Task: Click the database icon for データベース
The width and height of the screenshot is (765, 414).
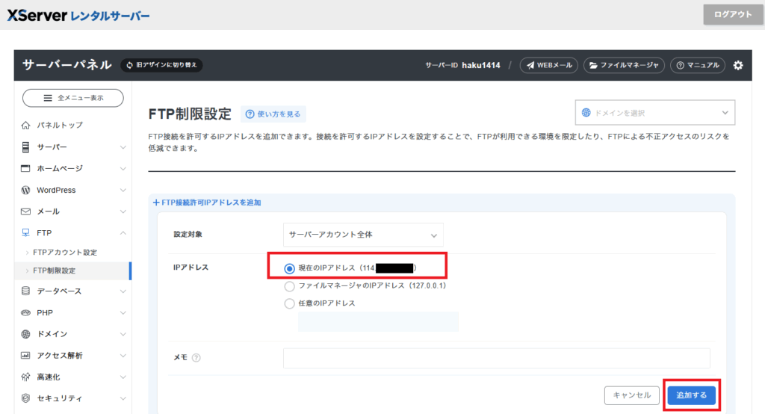Action: click(x=25, y=291)
